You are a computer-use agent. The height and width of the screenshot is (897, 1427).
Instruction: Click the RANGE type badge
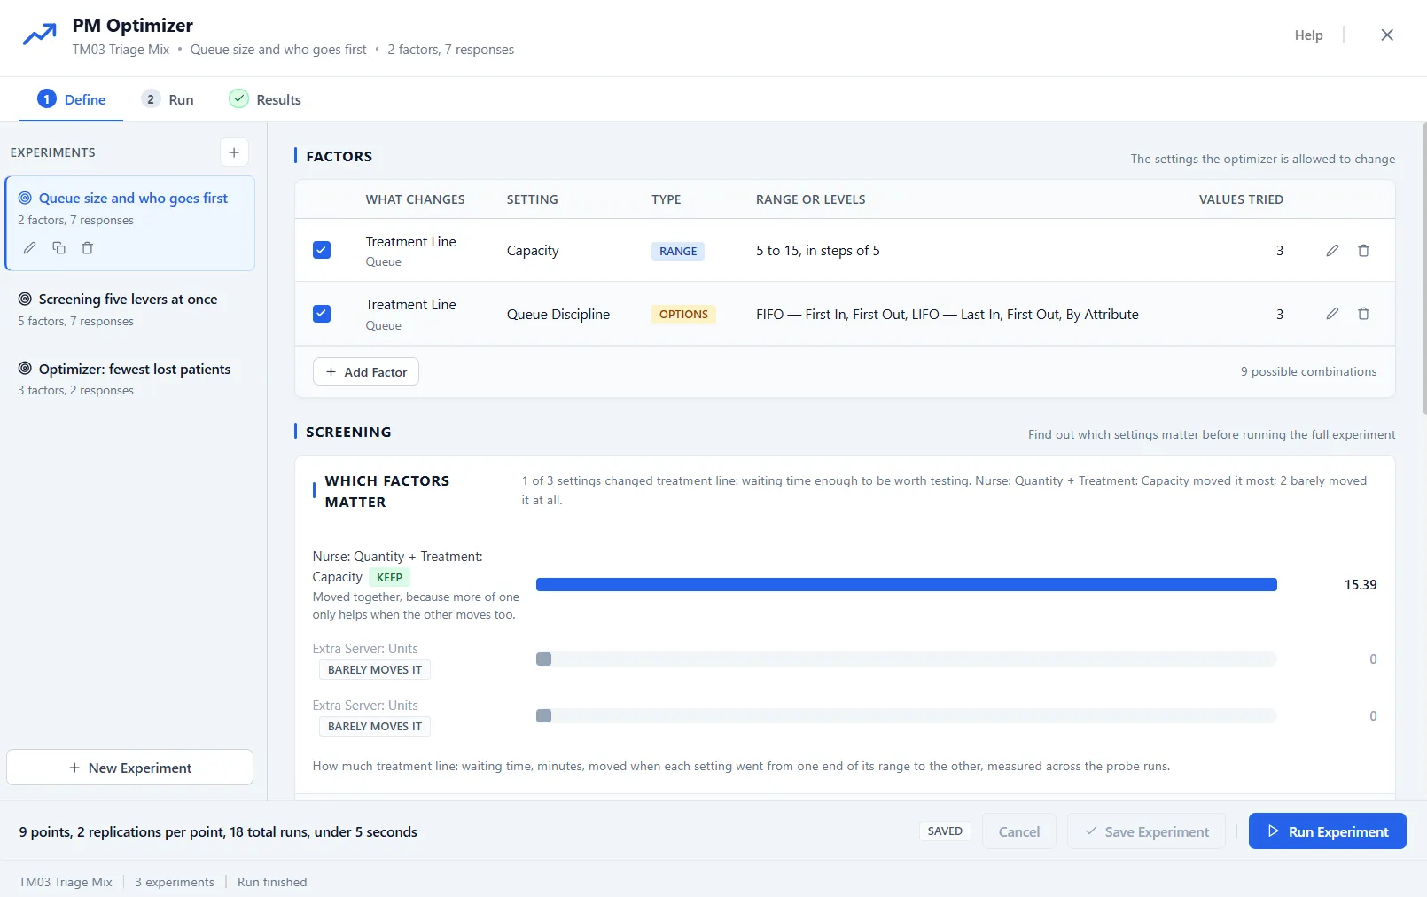click(x=678, y=251)
